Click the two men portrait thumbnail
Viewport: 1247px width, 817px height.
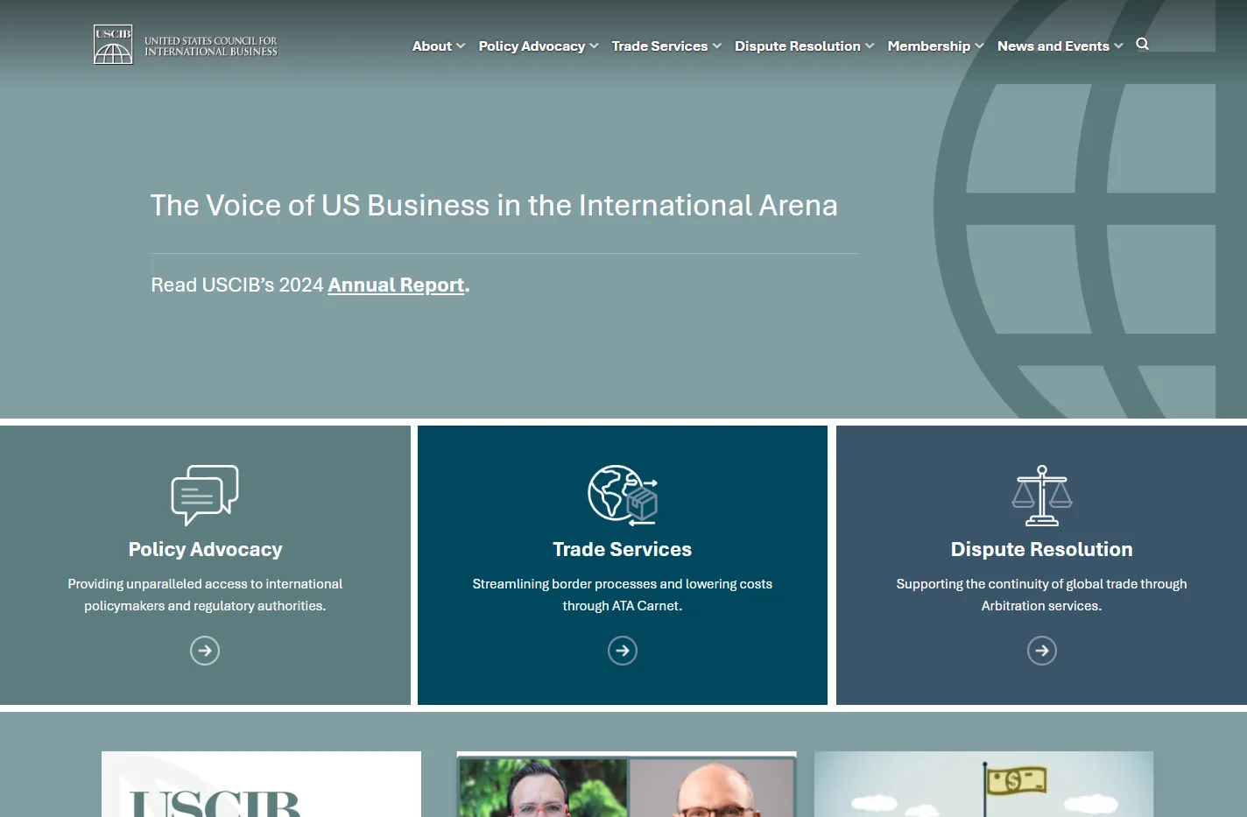(627, 784)
